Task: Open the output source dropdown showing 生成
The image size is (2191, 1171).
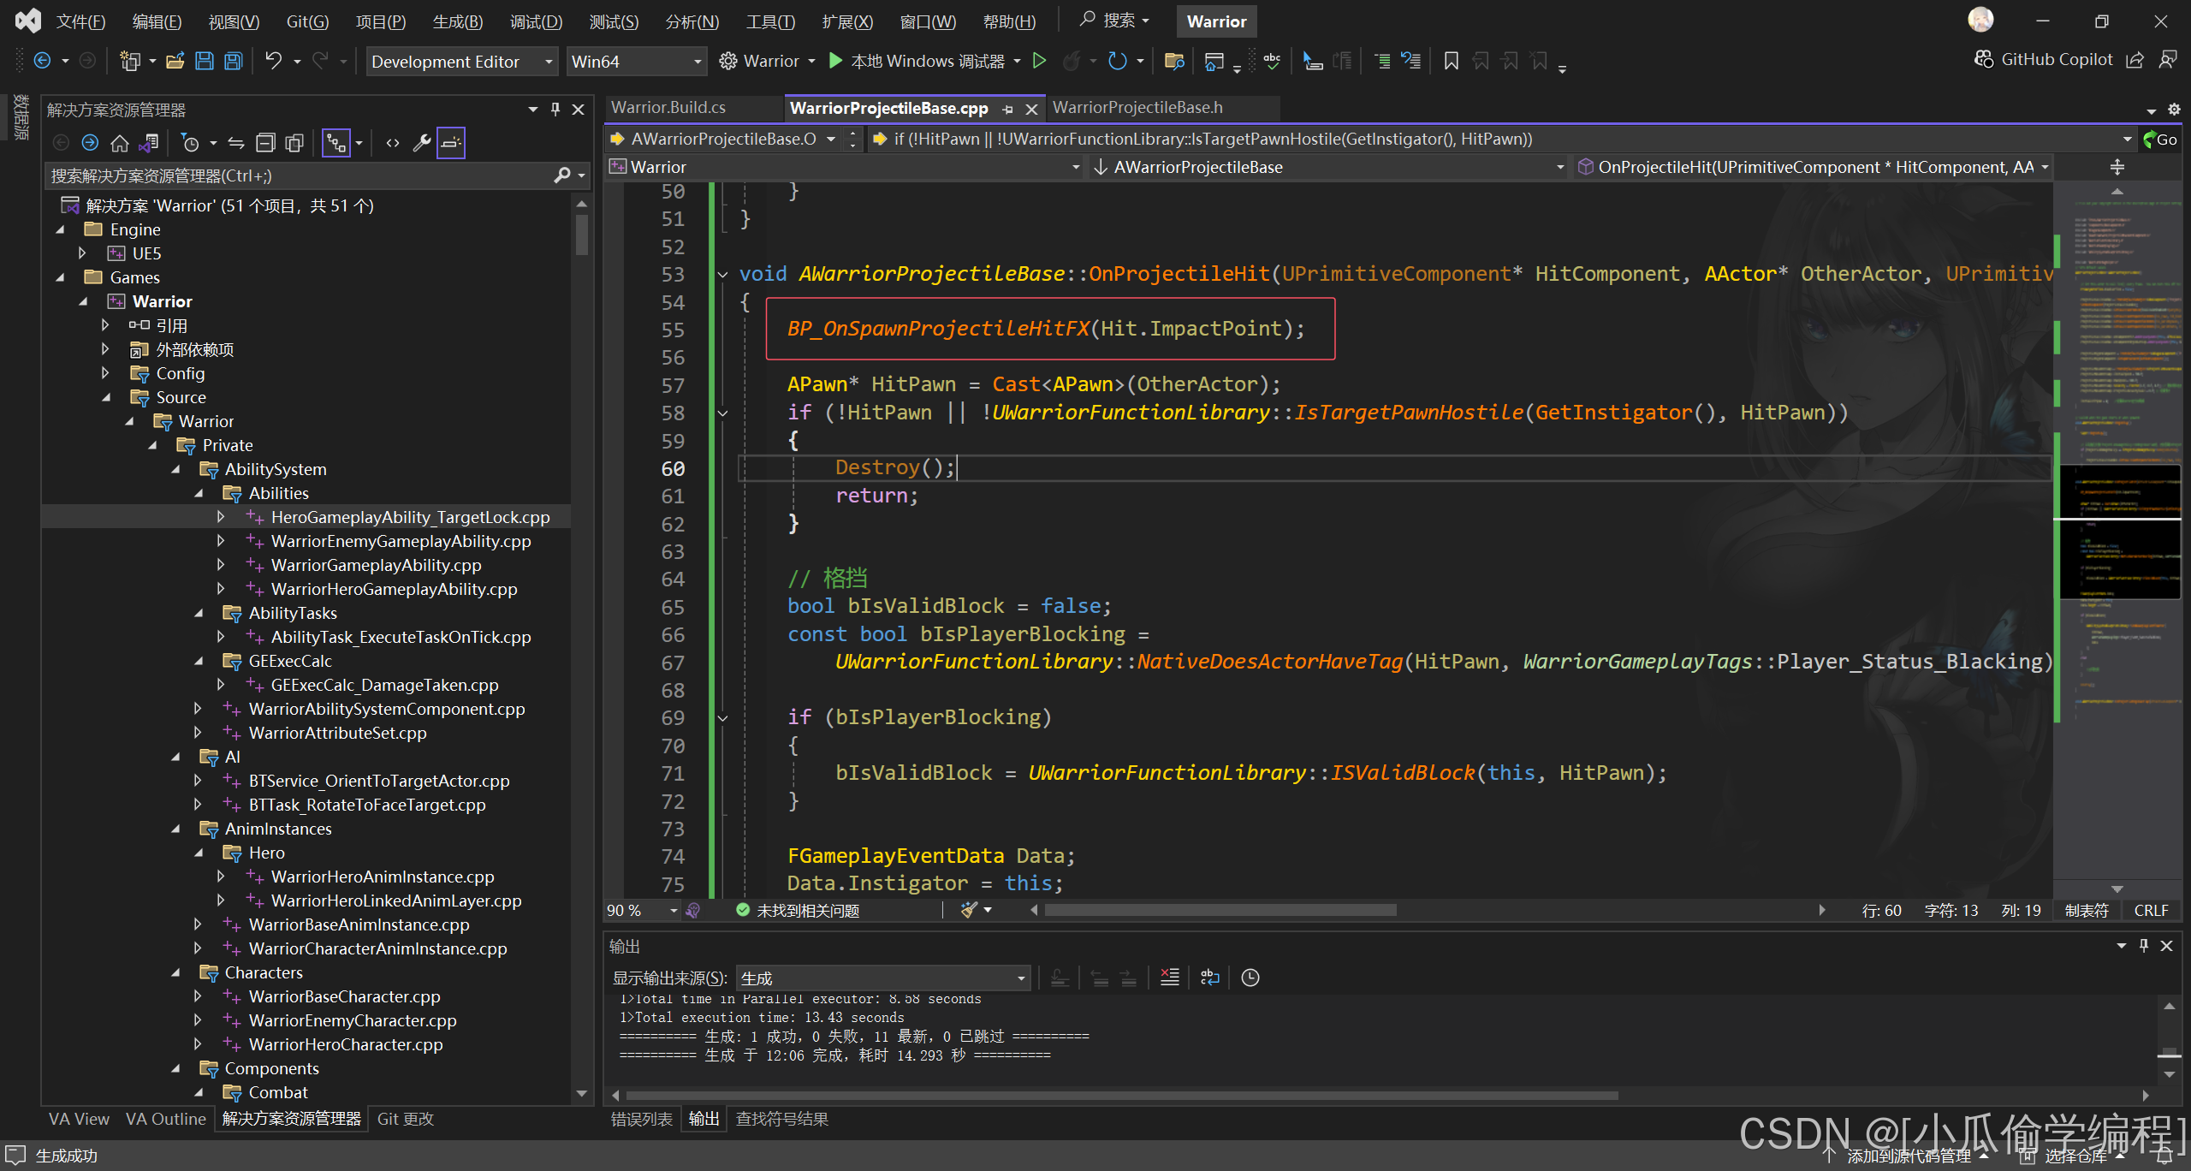Action: 882,978
